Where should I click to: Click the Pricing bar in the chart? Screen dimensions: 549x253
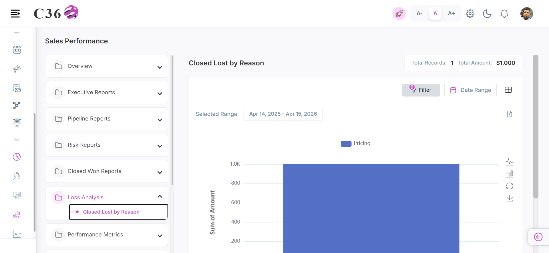point(371,208)
